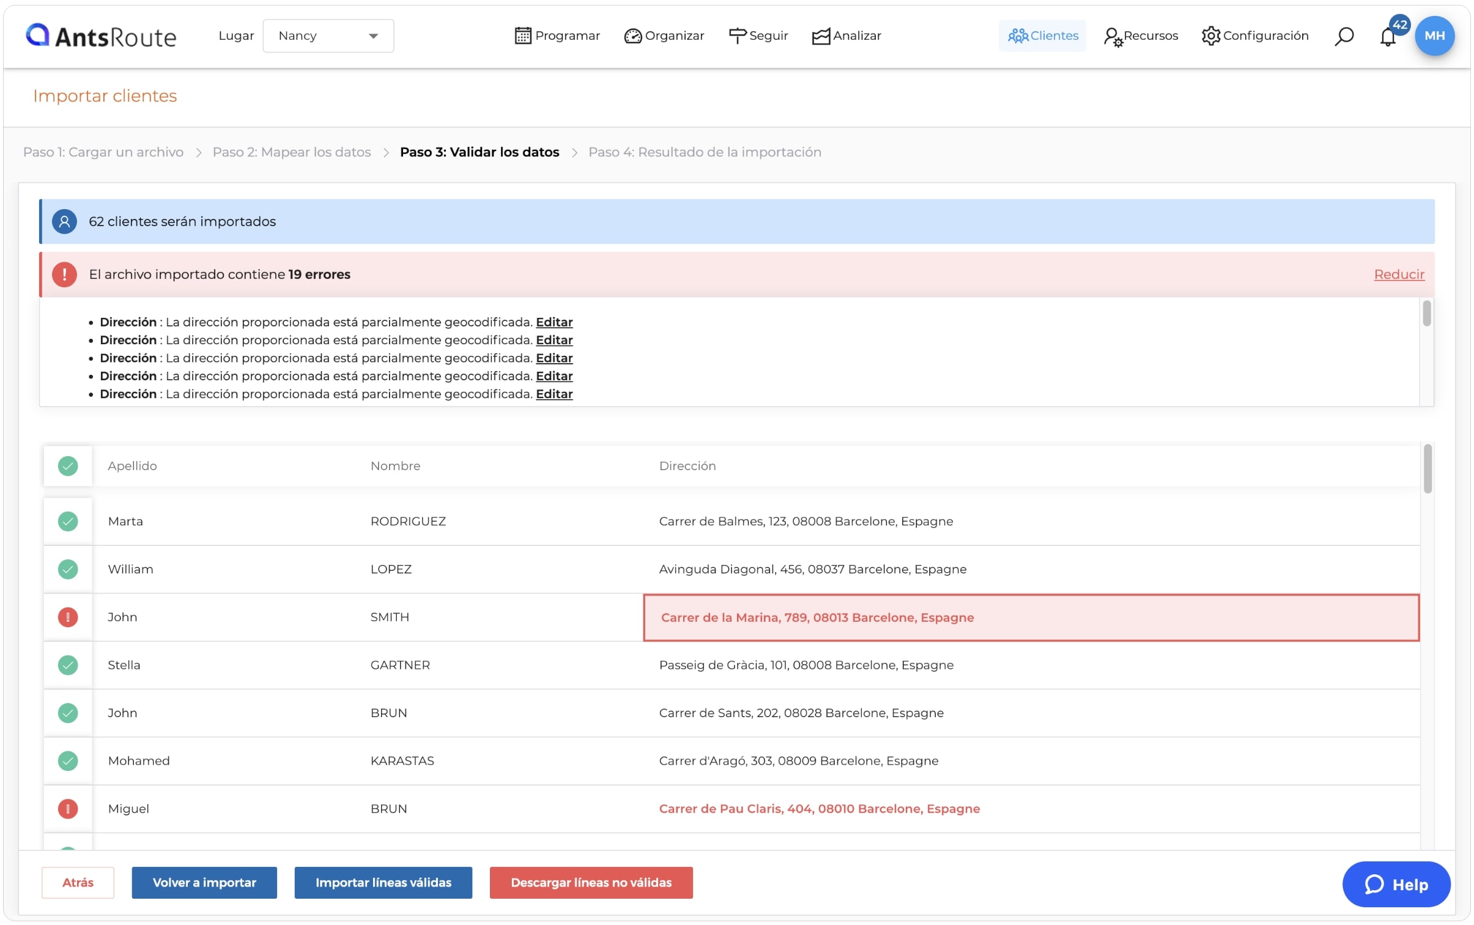Image resolution: width=1474 pixels, height=925 pixels.
Task: Click Descargar líneas no válidas button
Action: pyautogui.click(x=591, y=883)
